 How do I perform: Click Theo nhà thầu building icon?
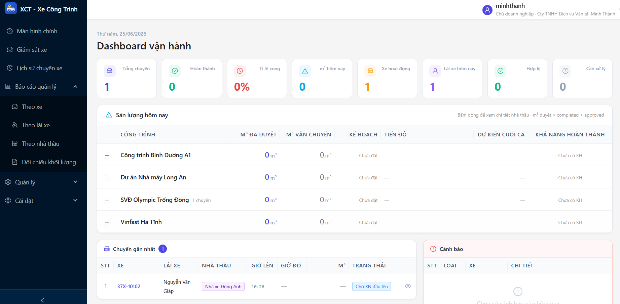[x=15, y=143]
